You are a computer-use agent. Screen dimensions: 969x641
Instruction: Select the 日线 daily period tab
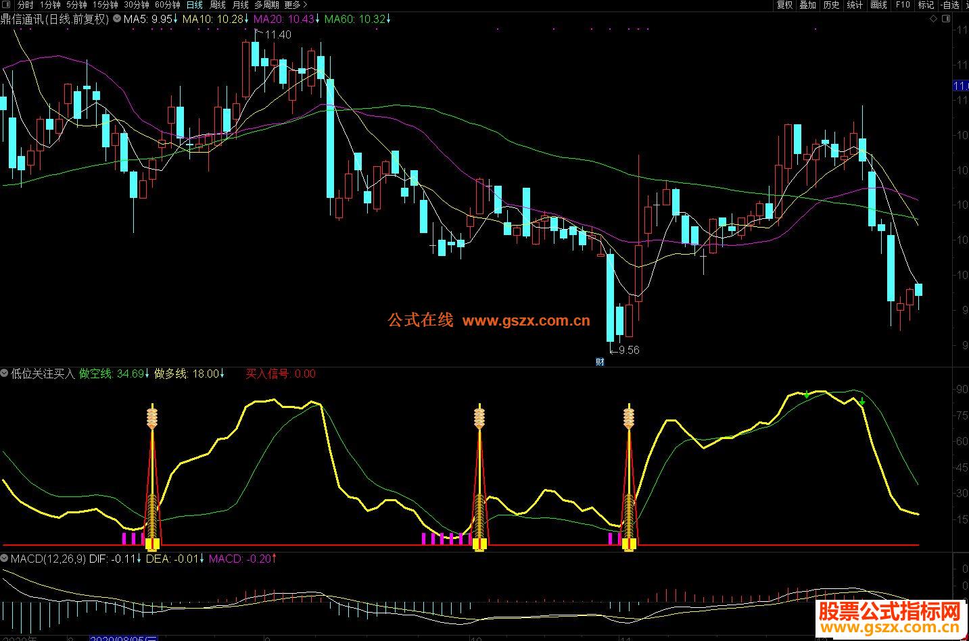click(194, 5)
